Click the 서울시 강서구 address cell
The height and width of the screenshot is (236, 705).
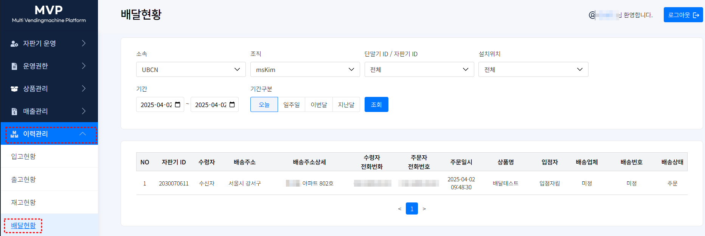[245, 183]
